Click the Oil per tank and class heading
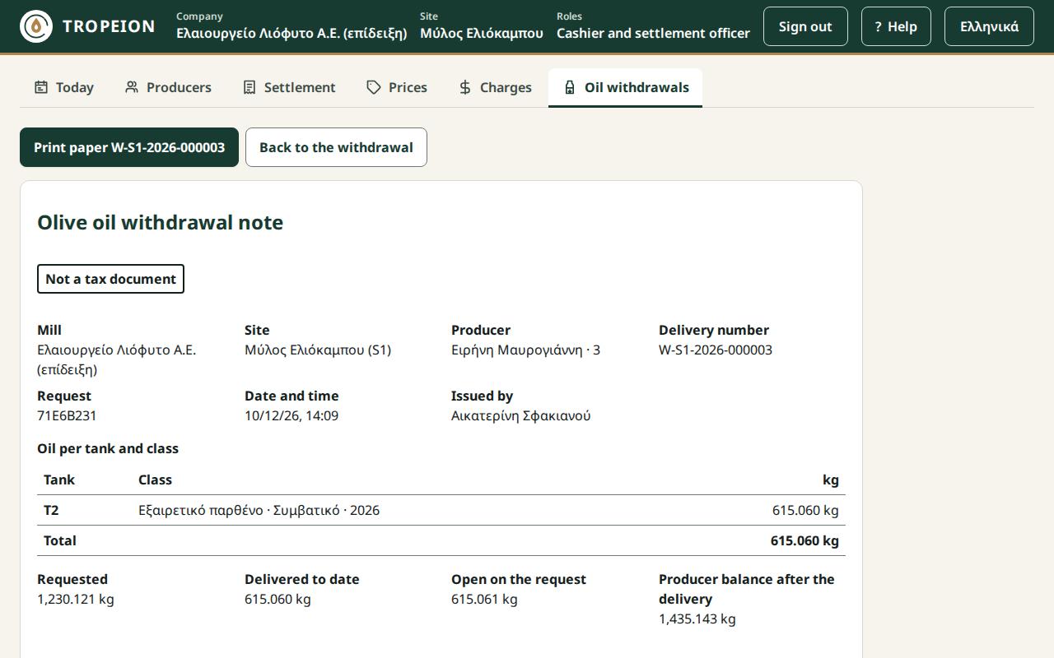 [x=108, y=448]
